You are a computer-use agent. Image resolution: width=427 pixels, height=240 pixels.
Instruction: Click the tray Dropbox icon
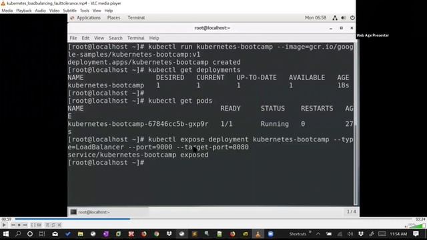361,234
